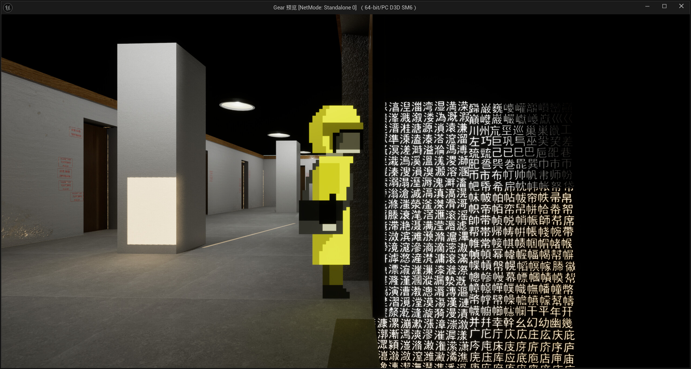This screenshot has width=691, height=369.
Task: Maximize the Gear preview window
Action: [x=665, y=6]
